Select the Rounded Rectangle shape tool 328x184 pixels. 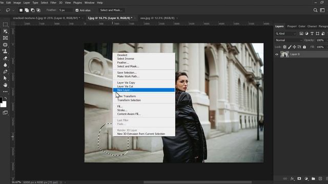(5, 44)
